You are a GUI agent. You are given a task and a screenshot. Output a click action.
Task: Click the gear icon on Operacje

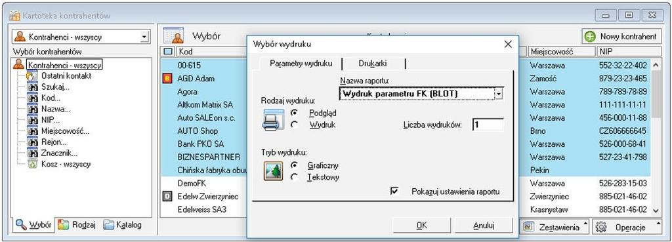click(x=601, y=227)
